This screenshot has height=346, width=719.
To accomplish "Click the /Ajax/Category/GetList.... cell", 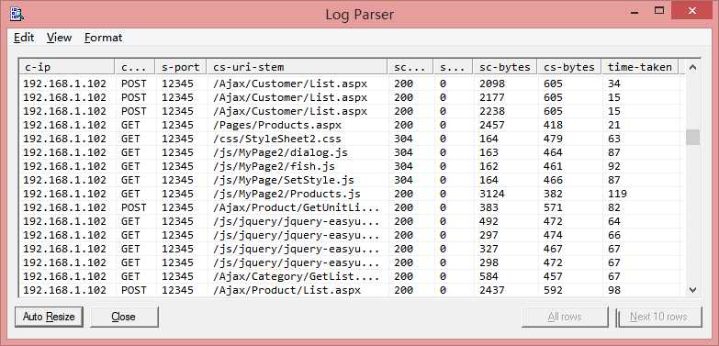I will pos(297,276).
